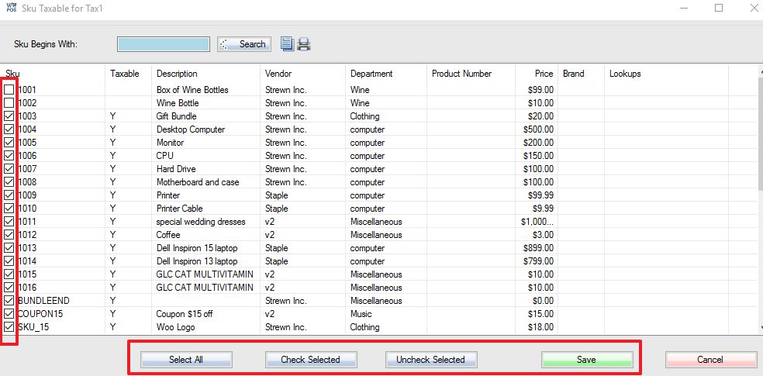The width and height of the screenshot is (763, 376).
Task: Click Check Selected button
Action: pyautogui.click(x=310, y=360)
